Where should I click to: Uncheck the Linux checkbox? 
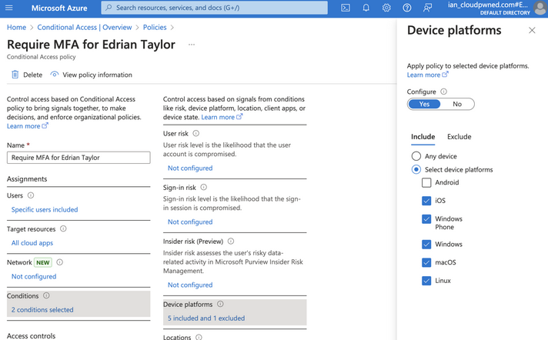[x=426, y=281]
